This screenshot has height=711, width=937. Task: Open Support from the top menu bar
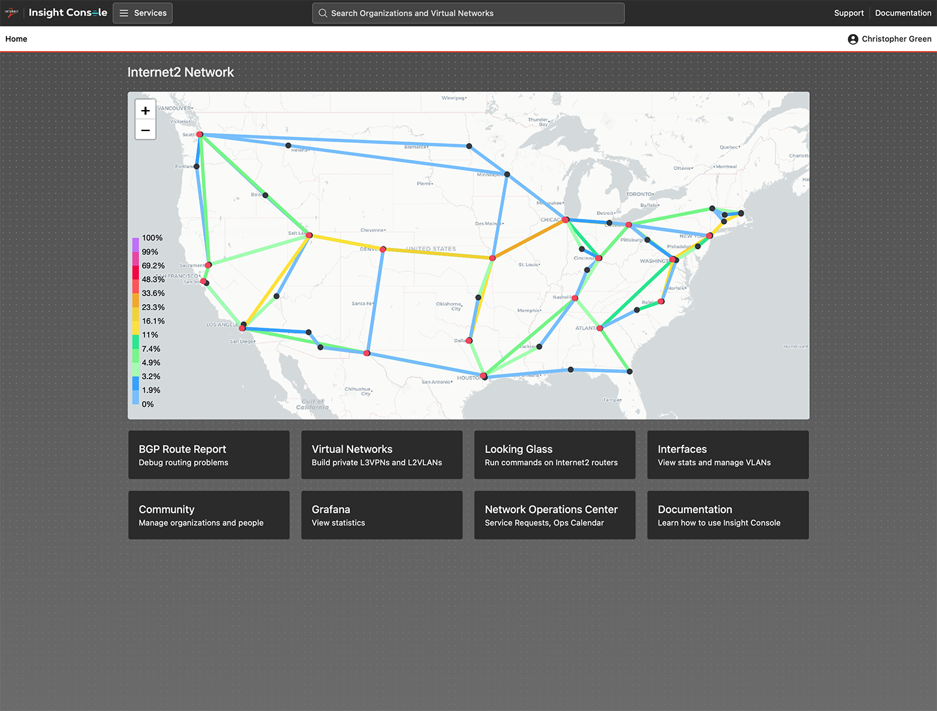(x=849, y=12)
